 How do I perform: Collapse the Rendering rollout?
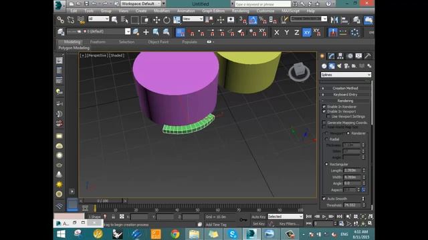(x=345, y=101)
